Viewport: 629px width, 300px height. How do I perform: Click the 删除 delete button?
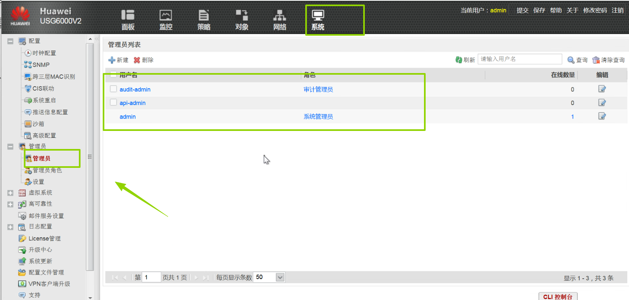coord(144,60)
